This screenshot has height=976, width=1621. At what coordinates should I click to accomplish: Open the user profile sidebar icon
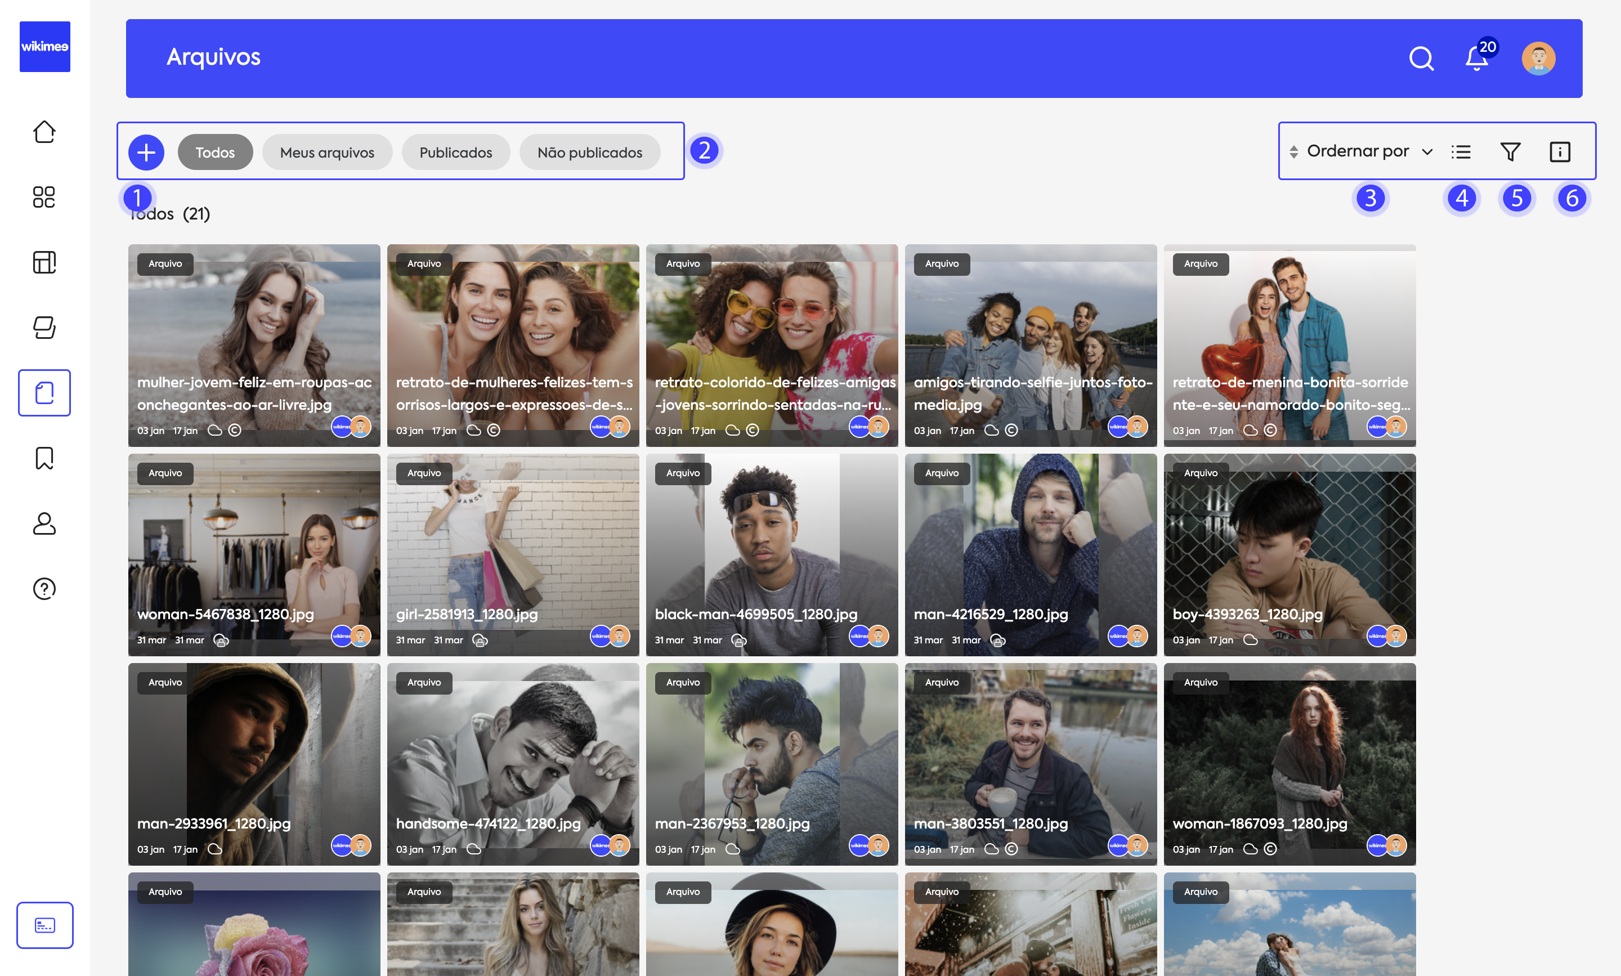(x=44, y=523)
